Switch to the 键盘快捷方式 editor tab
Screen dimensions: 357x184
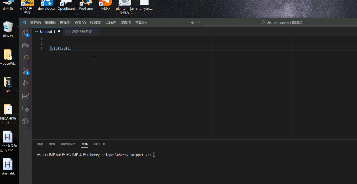82,32
